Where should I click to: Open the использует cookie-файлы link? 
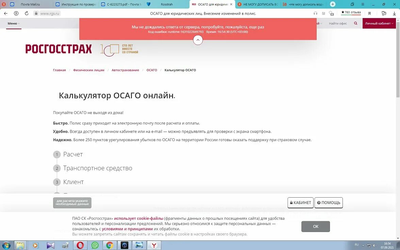138,219
